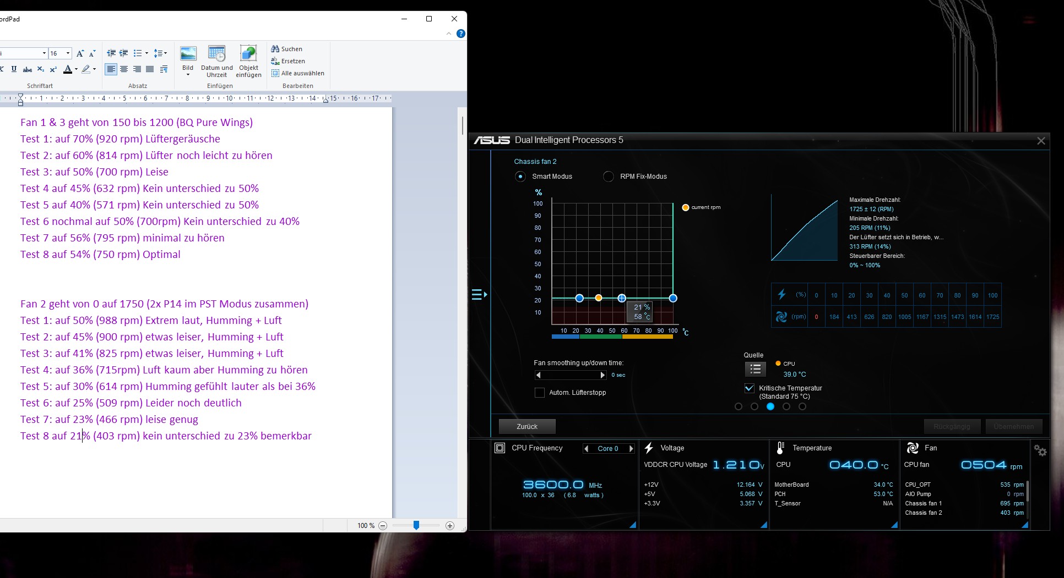
Task: Center text in WordPad
Action: [x=124, y=69]
